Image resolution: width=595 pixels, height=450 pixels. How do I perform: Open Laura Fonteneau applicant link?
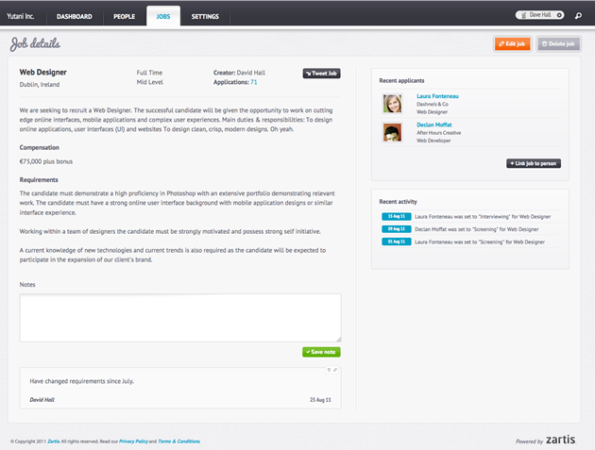(x=437, y=96)
